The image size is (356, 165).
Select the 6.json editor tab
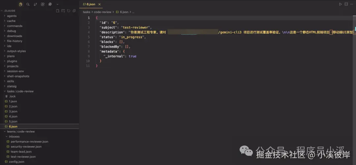(x=91, y=4)
